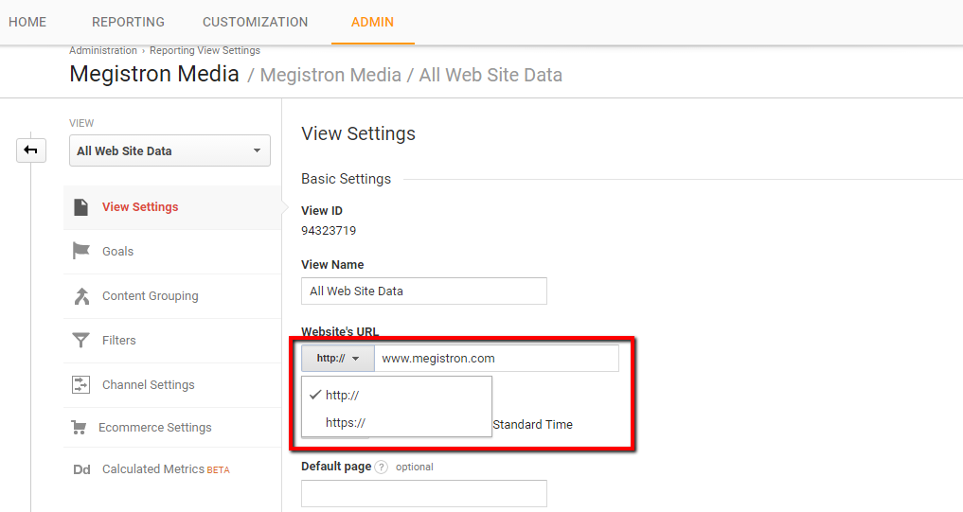Click the Content Grouping merge icon
The width and height of the screenshot is (963, 512).
pos(81,296)
